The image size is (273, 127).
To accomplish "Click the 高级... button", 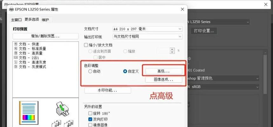I will pyautogui.click(x=164, y=71).
